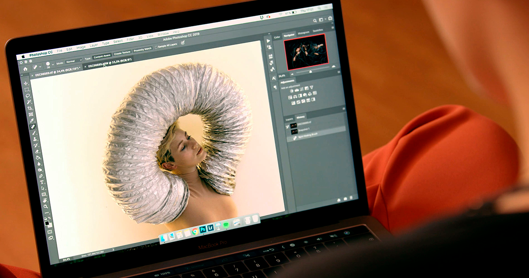Select the Pen tool

(41, 177)
